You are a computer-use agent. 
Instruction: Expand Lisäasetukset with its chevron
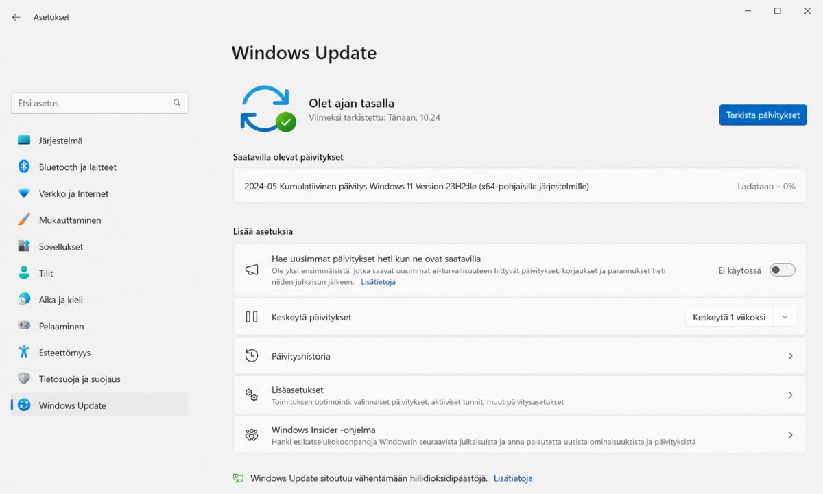(790, 395)
